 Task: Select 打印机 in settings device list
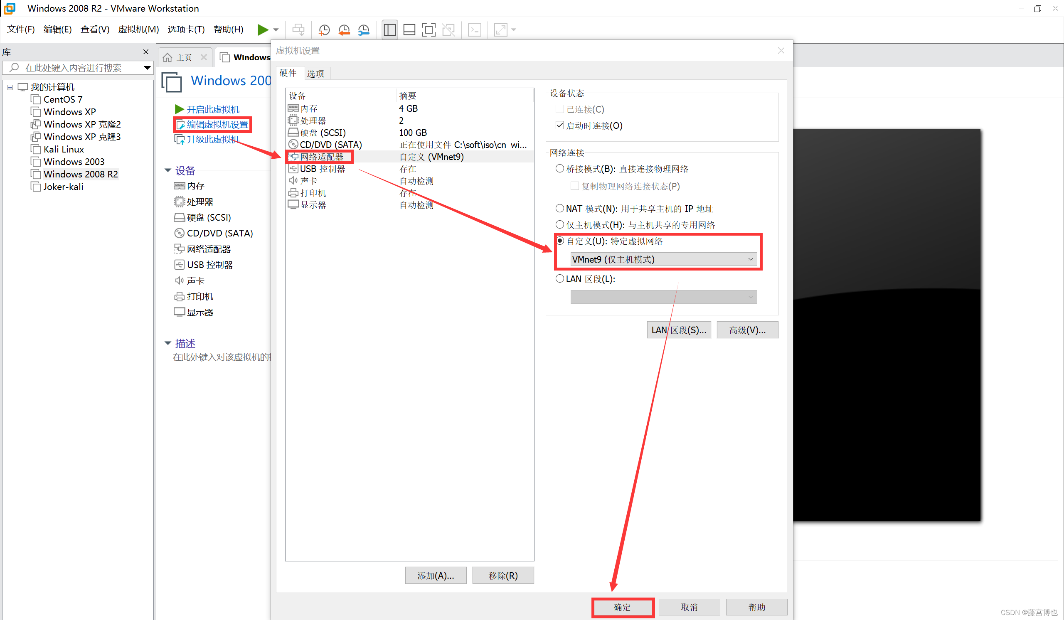tap(409, 193)
